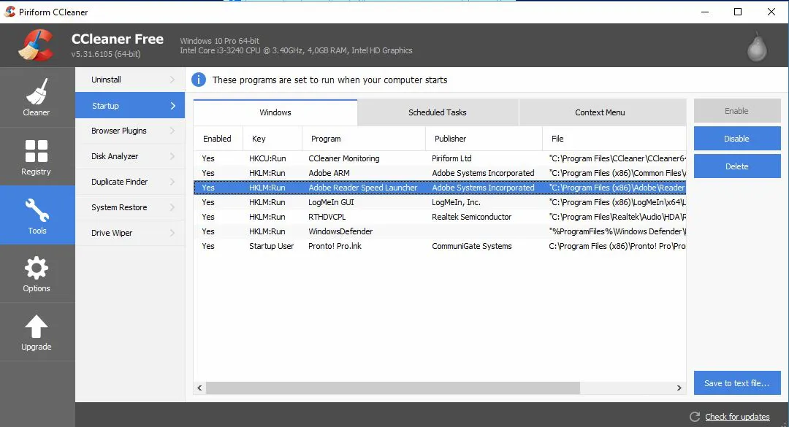
Task: Open the Cleaner section broom icon
Action: pyautogui.click(x=37, y=92)
